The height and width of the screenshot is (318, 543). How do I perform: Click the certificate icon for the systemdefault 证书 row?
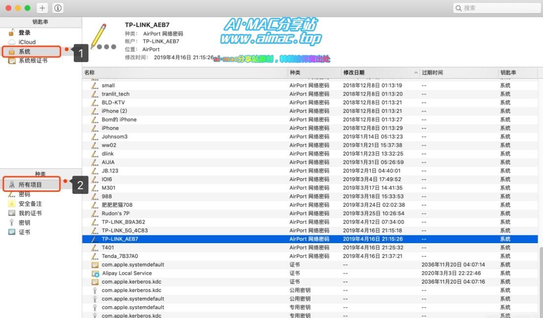pos(95,265)
